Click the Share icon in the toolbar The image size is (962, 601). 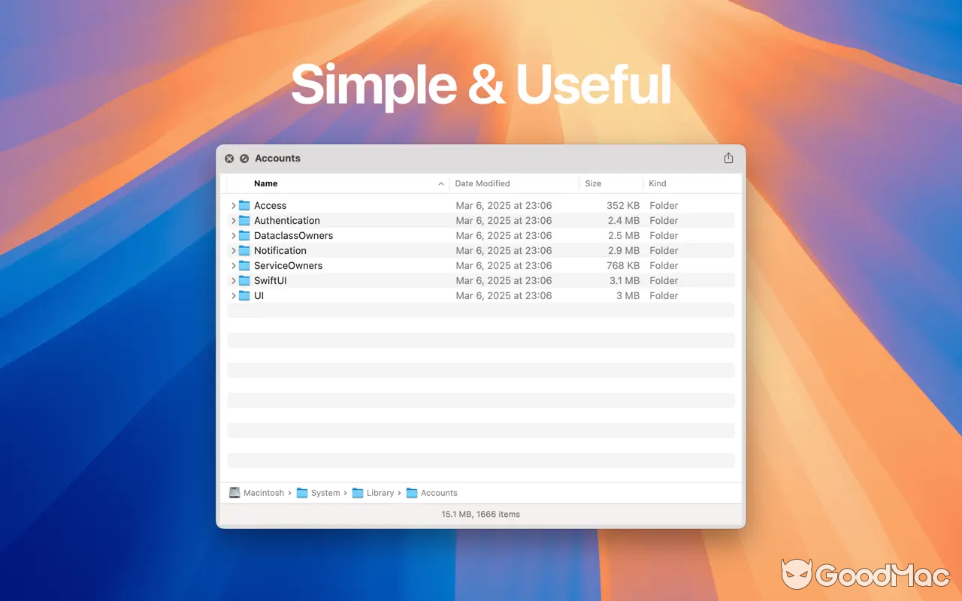728,158
